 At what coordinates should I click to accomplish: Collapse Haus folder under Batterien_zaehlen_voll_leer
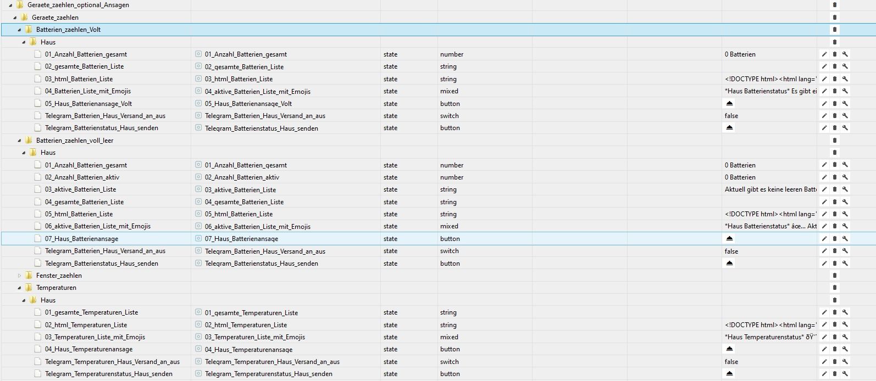tap(24, 153)
